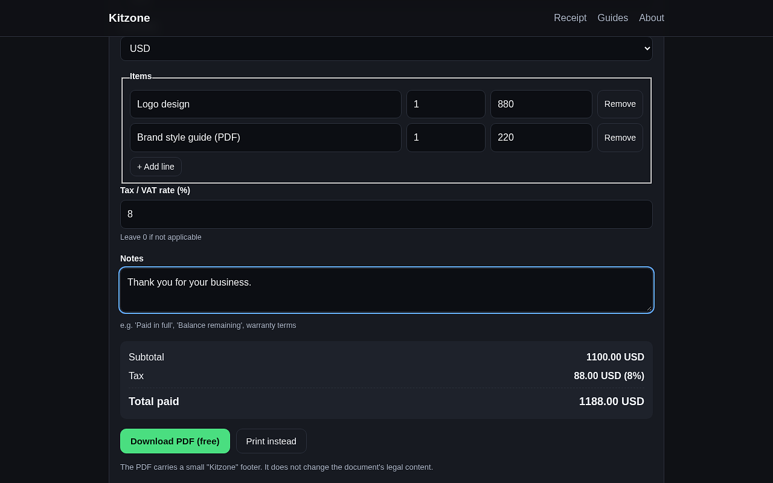Screen dimensions: 773x483
Task: Open the USD currency dropdown
Action: point(386,48)
